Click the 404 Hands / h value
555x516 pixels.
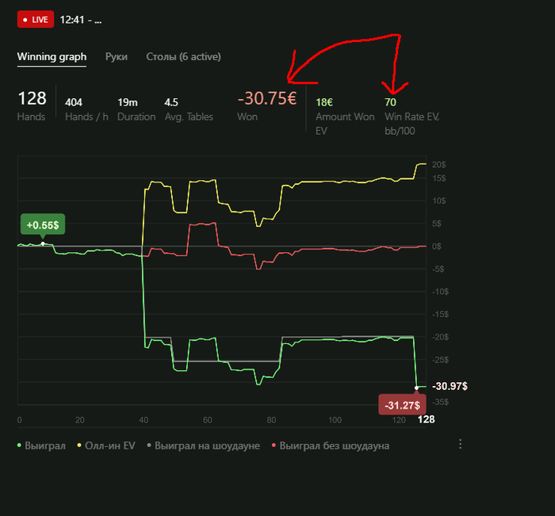click(x=74, y=102)
